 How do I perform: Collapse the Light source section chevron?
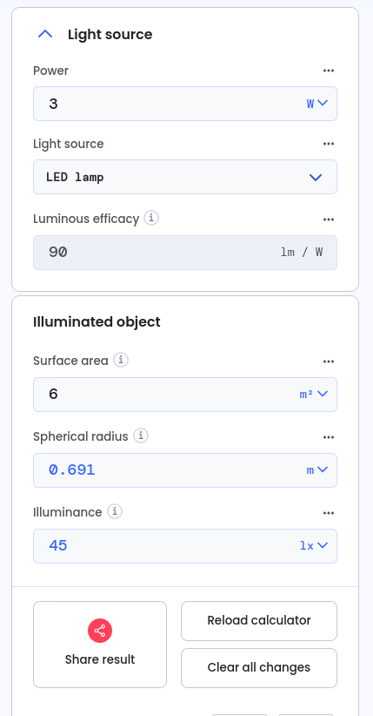coord(45,34)
